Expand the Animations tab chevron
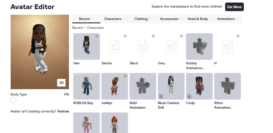273x133 pixels. pos(237,19)
